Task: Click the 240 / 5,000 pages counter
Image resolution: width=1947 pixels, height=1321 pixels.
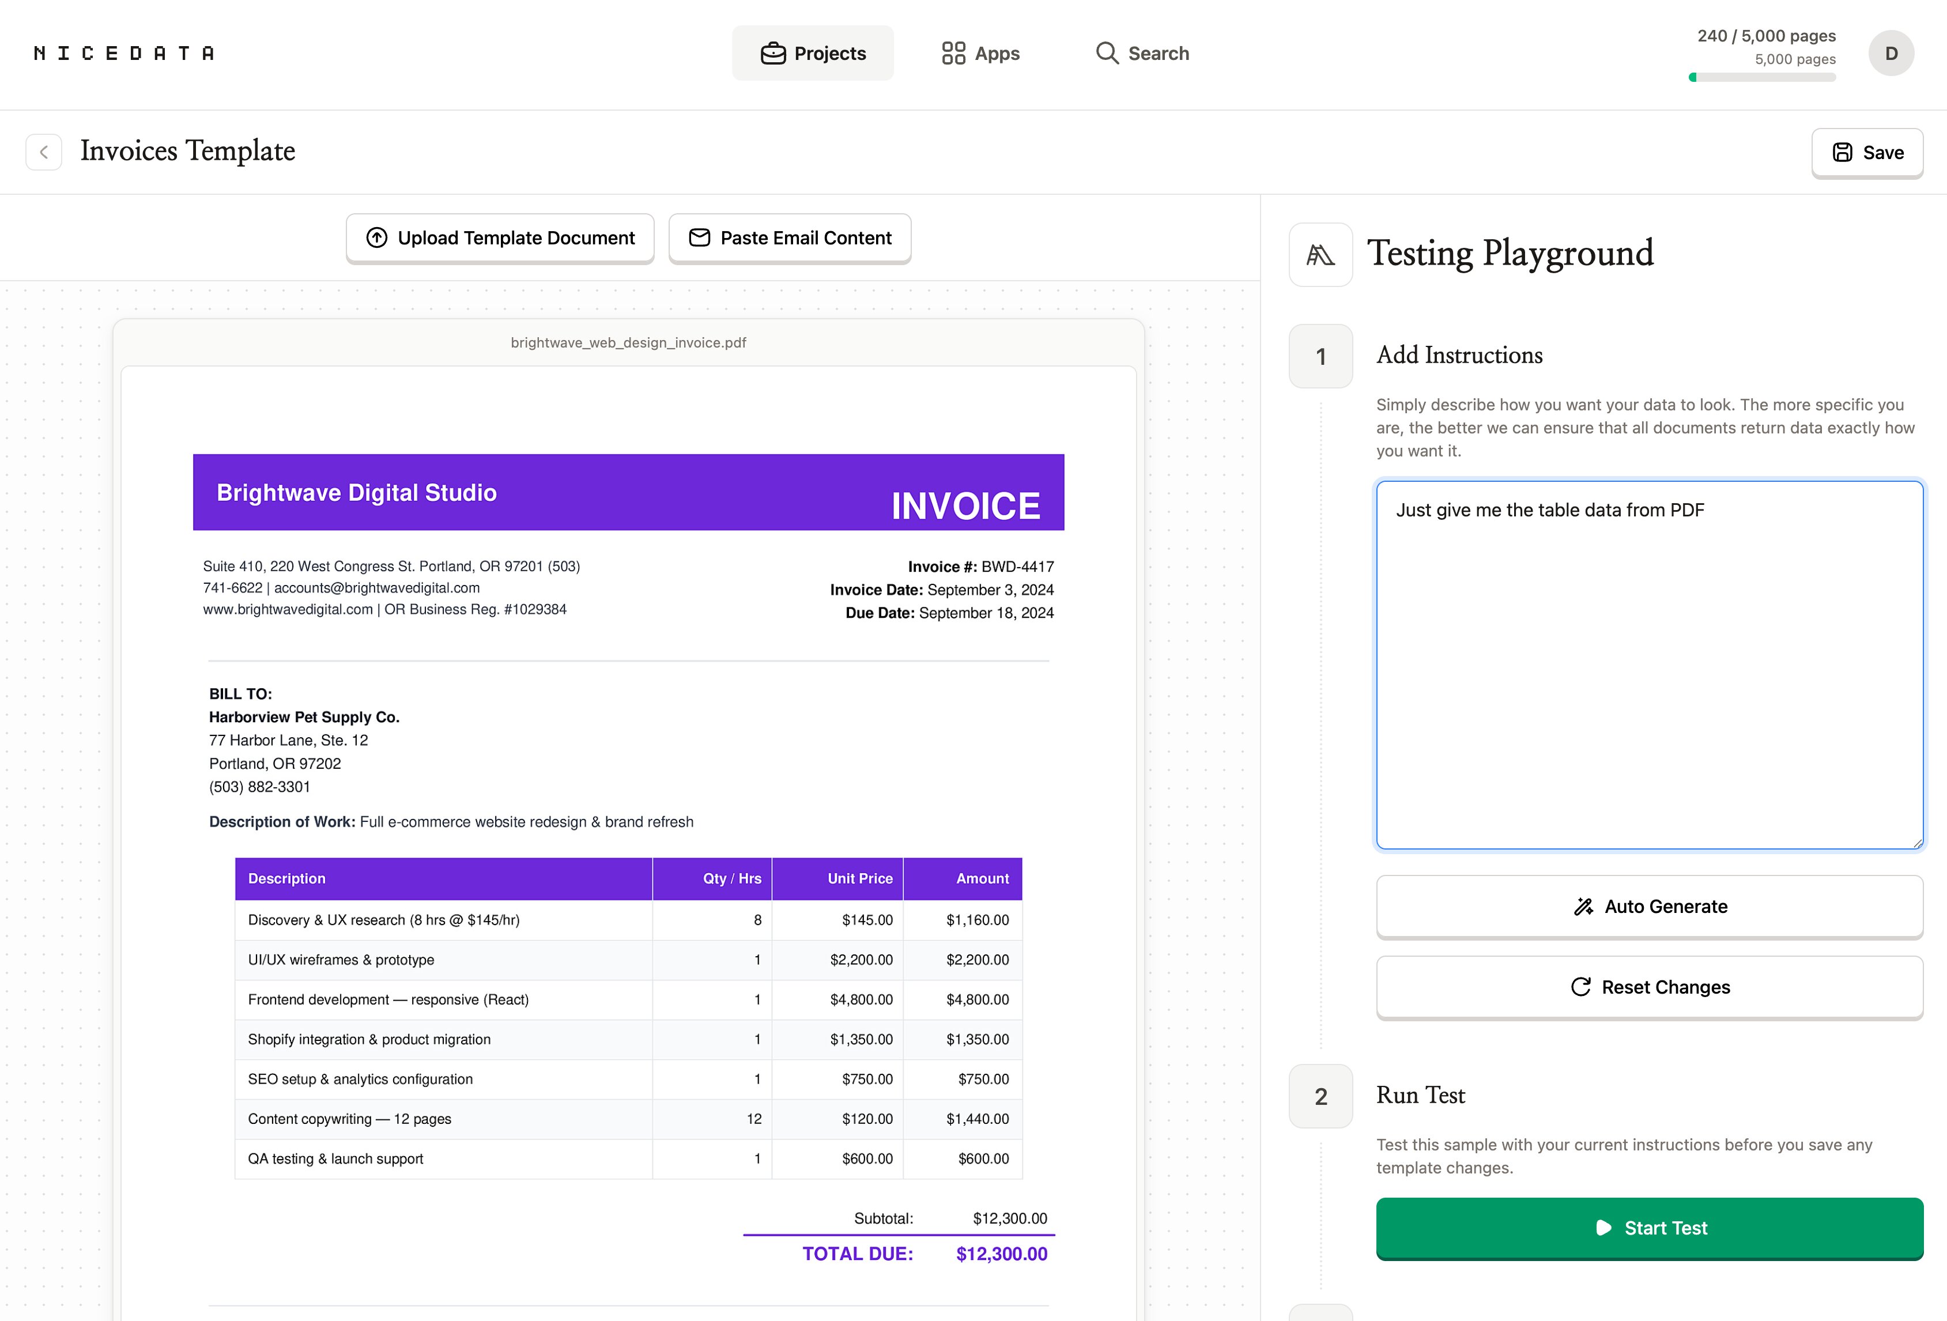Action: coord(1766,36)
